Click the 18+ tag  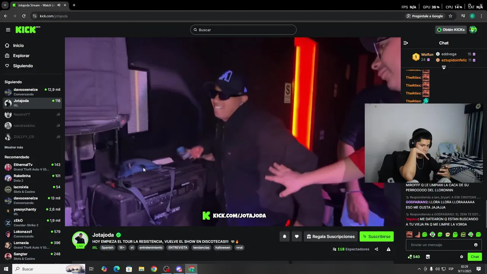coord(122,247)
